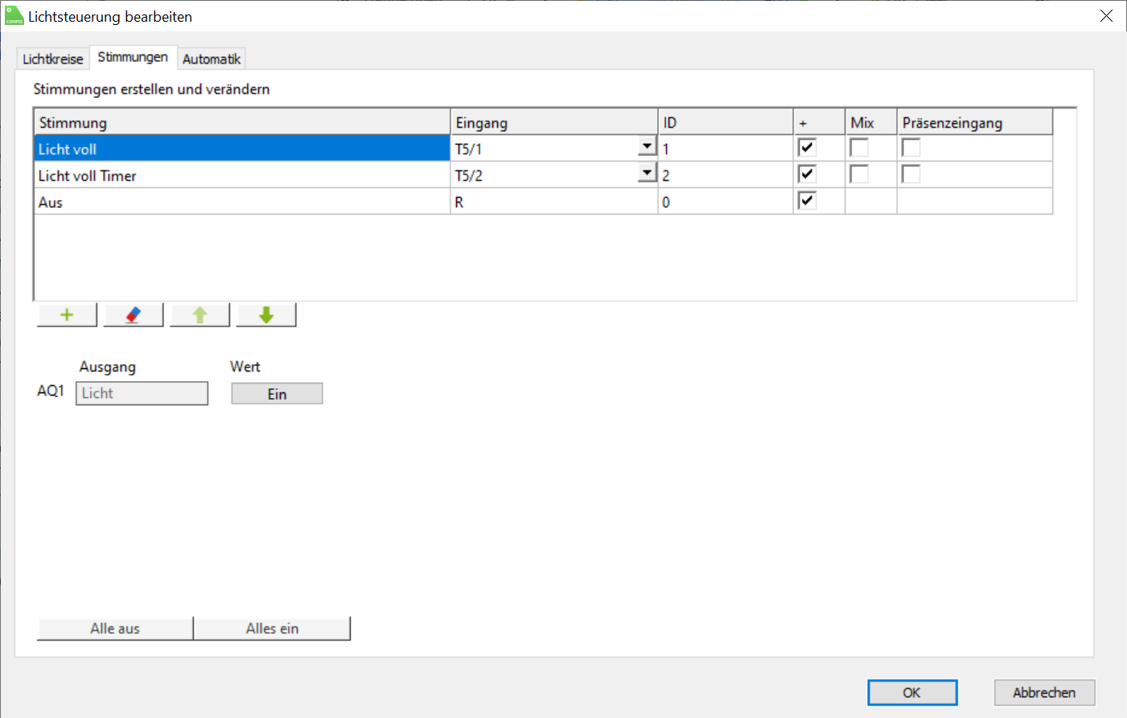Open the Eingang dropdown showing T5/2

point(648,173)
